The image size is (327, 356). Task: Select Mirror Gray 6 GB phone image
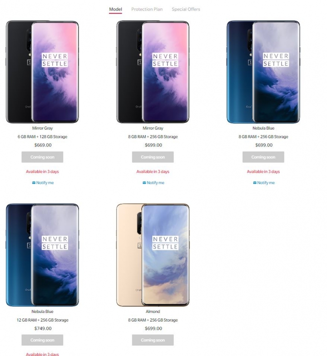point(42,72)
